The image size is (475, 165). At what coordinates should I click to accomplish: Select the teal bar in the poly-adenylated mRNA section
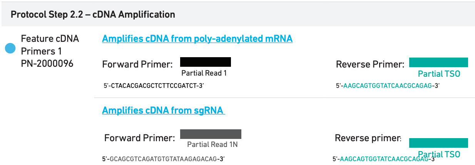pyautogui.click(x=438, y=62)
